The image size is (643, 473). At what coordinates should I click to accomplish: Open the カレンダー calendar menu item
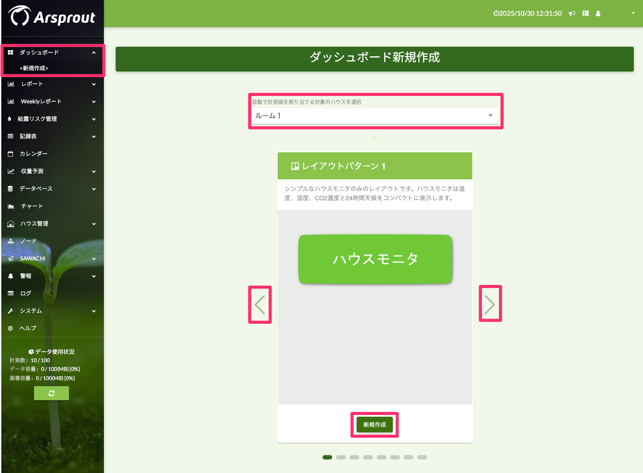pos(33,154)
